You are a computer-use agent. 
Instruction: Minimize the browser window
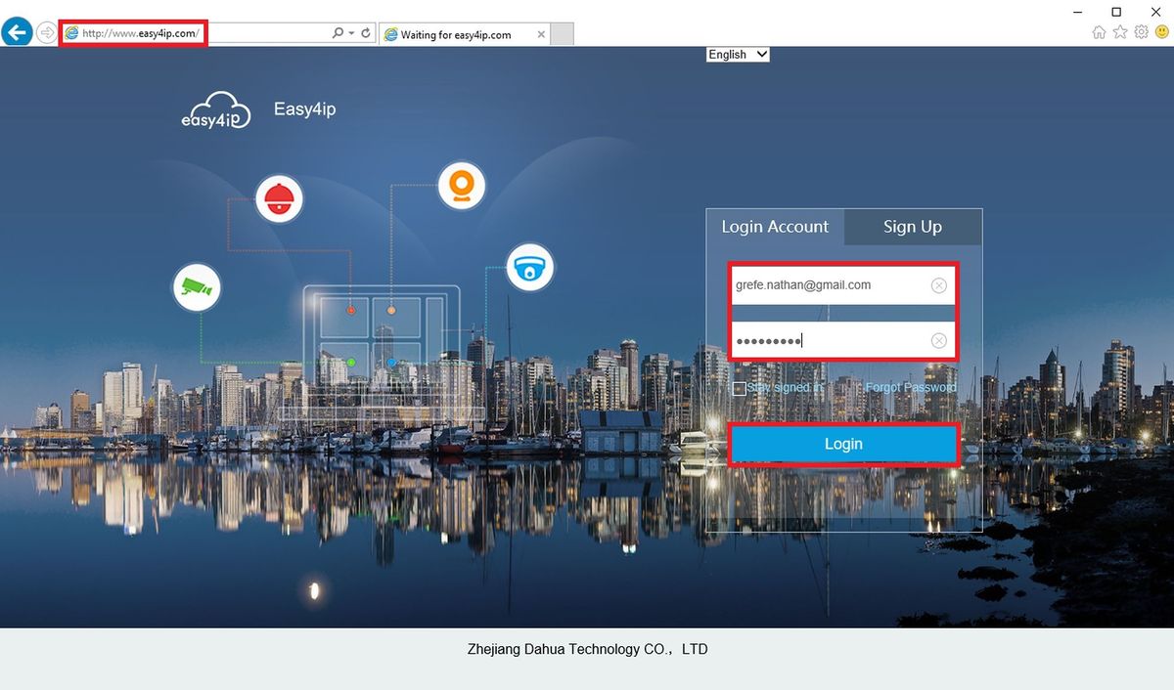pos(1078,12)
